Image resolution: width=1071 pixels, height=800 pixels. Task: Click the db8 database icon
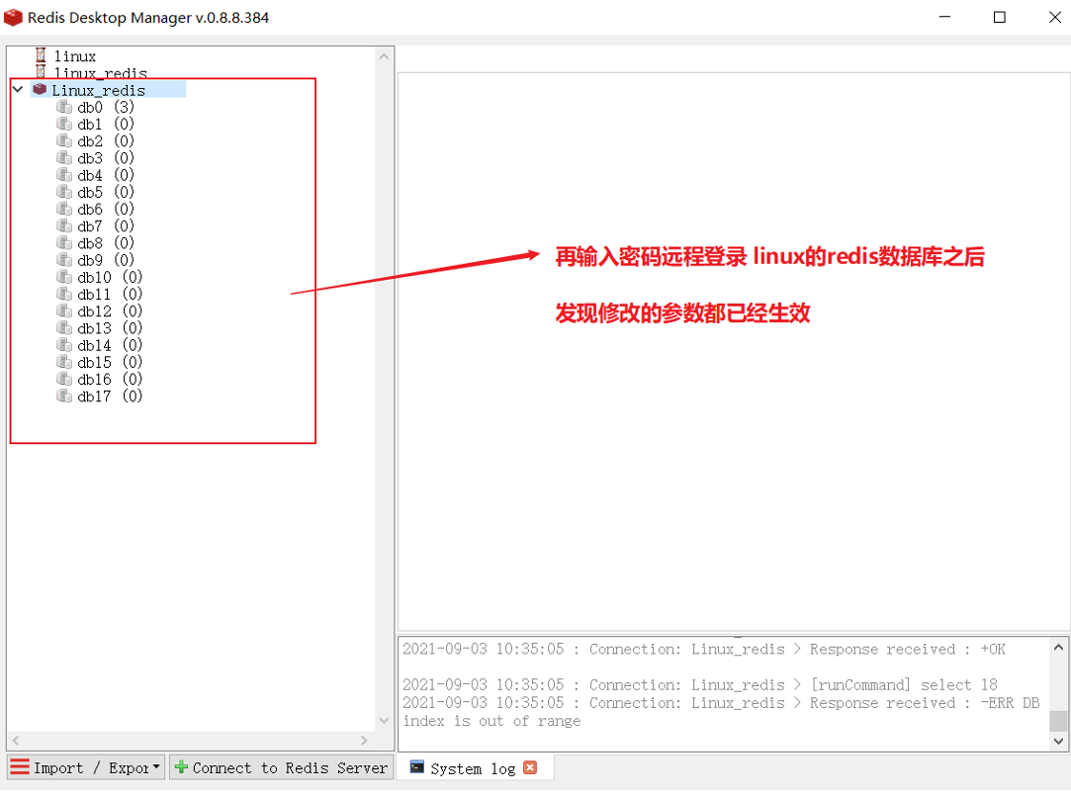click(x=64, y=244)
